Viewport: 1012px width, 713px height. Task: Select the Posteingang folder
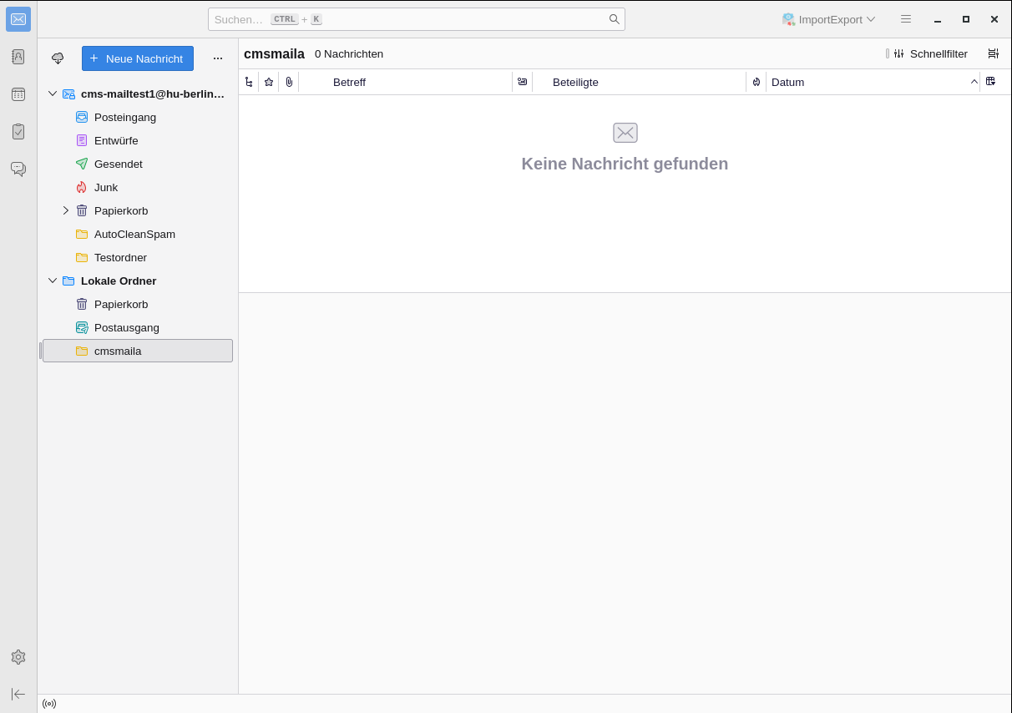click(124, 117)
